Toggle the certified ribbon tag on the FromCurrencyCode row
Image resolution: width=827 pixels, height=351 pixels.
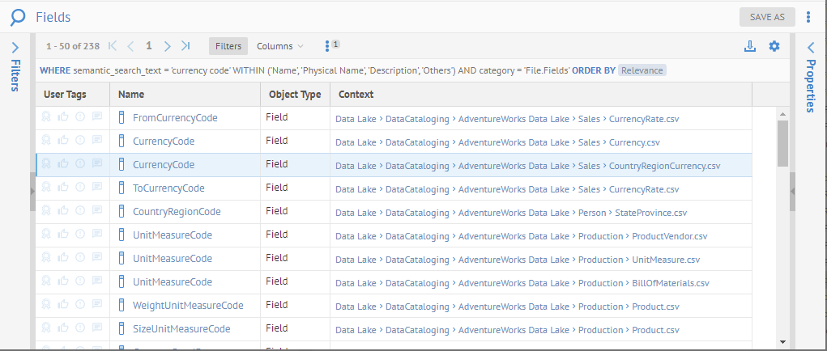click(x=47, y=118)
